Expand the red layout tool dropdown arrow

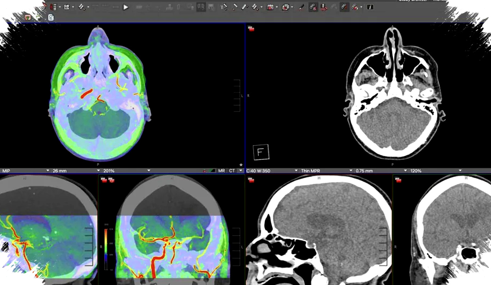coord(60,7)
